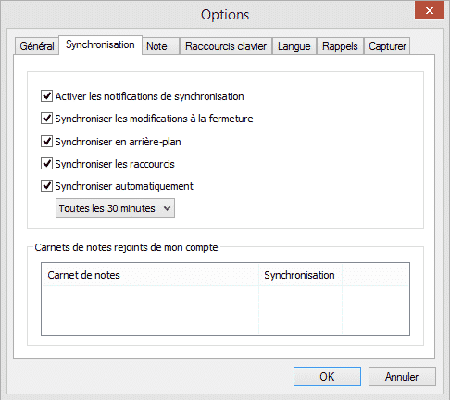450x400 pixels.
Task: Open the Langue tab
Action: click(x=294, y=46)
